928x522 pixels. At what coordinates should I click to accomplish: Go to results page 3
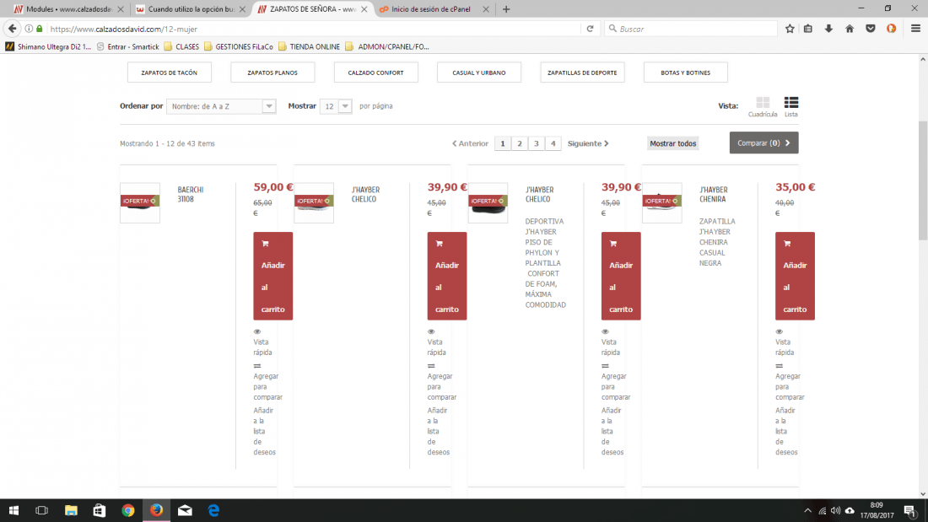pyautogui.click(x=537, y=143)
